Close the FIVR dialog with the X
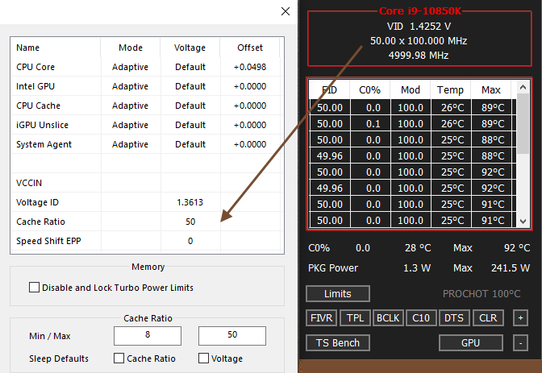The image size is (542, 373). 286,11
